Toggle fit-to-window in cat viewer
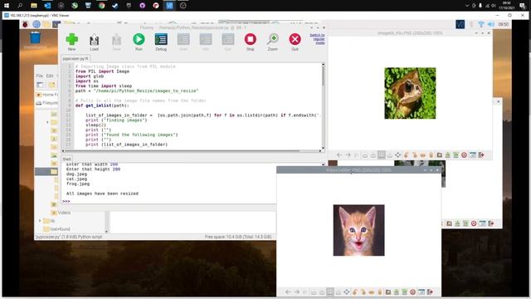Screen dimensions: 531x299 330,292
